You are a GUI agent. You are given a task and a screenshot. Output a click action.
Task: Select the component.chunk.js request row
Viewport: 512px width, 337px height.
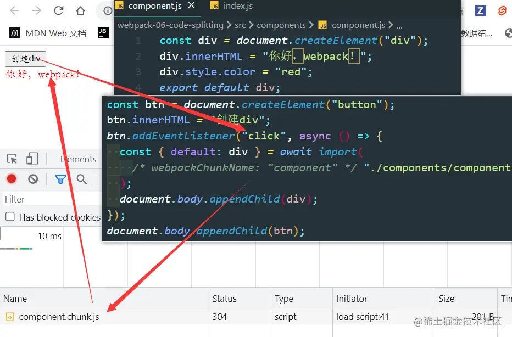tap(256, 317)
